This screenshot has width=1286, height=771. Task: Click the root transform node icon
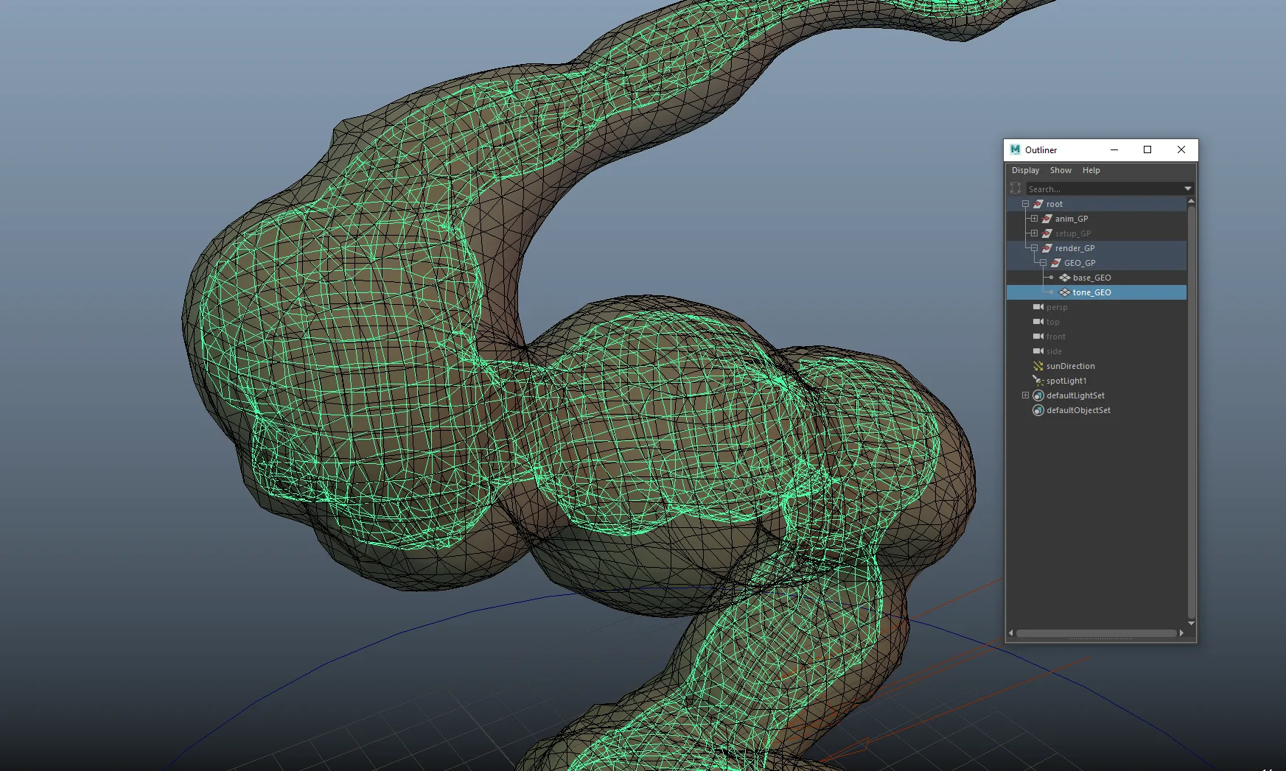tap(1038, 204)
